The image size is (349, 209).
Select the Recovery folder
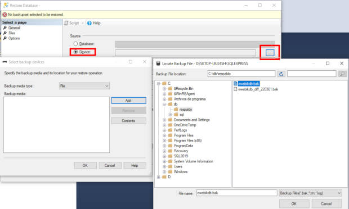181,151
